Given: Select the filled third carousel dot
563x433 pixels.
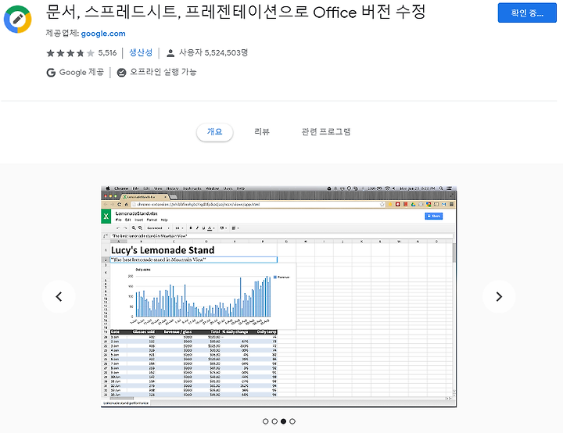Looking at the screenshot, I should (x=283, y=421).
